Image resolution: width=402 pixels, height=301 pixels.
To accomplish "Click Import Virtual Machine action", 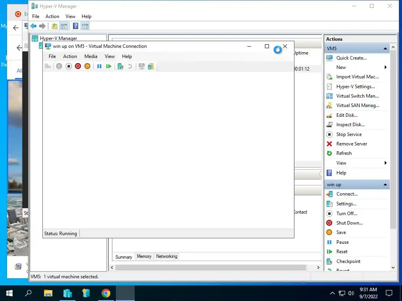I will pos(357,77).
